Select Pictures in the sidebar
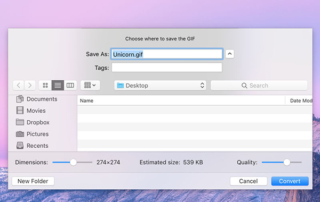 click(x=32, y=134)
